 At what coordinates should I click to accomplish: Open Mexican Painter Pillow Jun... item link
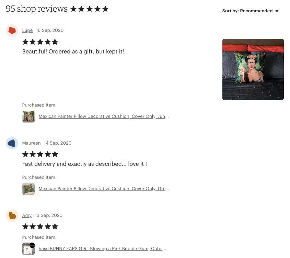coord(104,116)
